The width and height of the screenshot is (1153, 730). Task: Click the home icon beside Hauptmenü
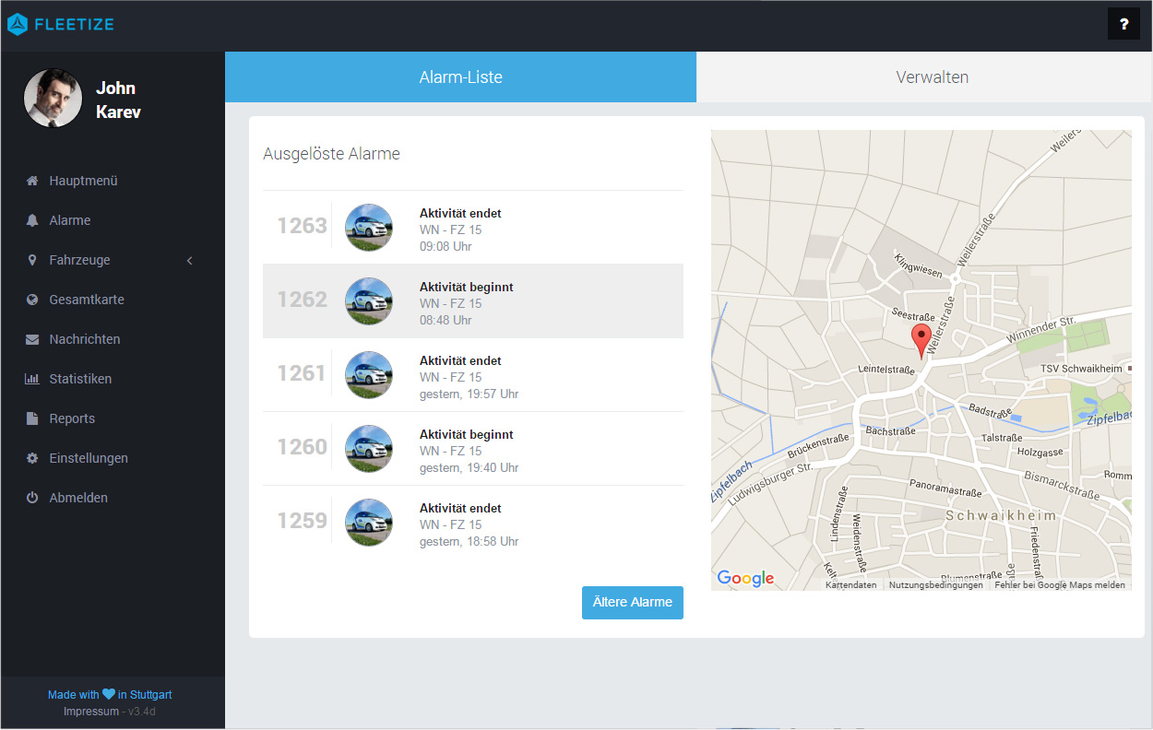click(x=32, y=181)
